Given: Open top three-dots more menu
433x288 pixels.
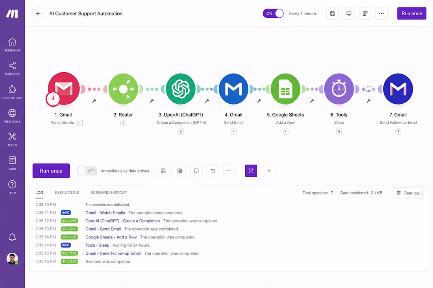Looking at the screenshot, I should [x=381, y=13].
